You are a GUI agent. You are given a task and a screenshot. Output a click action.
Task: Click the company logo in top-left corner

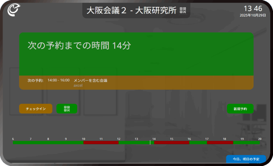click(13, 10)
